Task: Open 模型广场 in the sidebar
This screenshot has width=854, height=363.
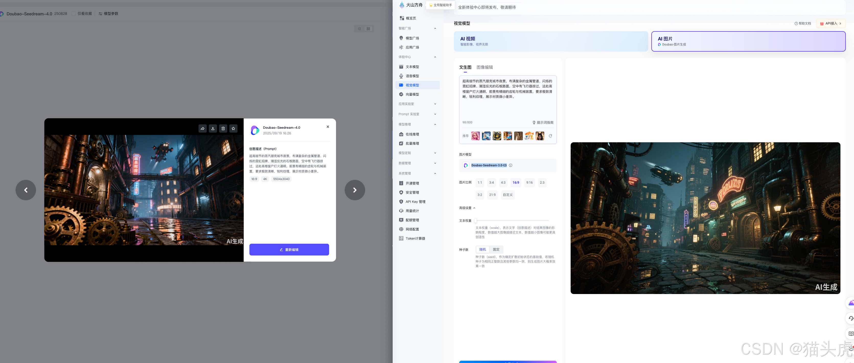Action: (412, 38)
